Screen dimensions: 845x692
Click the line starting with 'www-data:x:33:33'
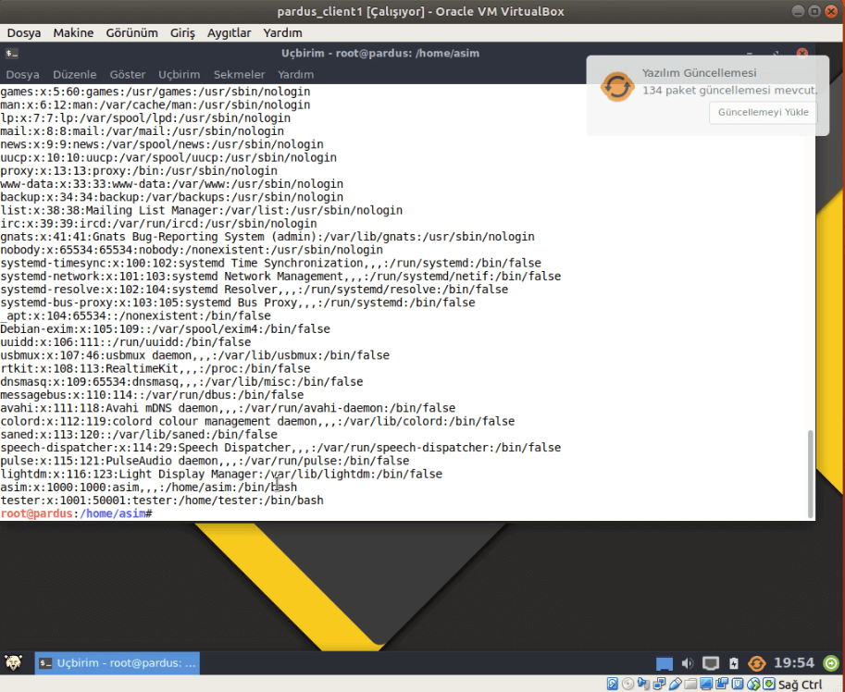coord(171,183)
